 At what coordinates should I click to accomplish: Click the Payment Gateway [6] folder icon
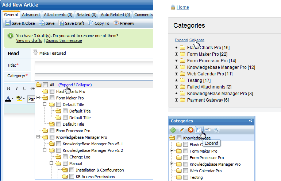pos(182,100)
